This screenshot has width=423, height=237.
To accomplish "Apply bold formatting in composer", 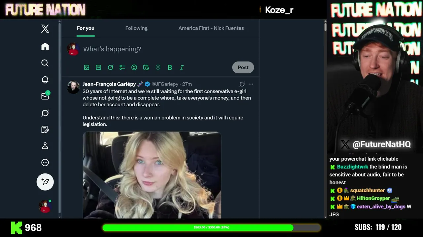I will 170,67.
